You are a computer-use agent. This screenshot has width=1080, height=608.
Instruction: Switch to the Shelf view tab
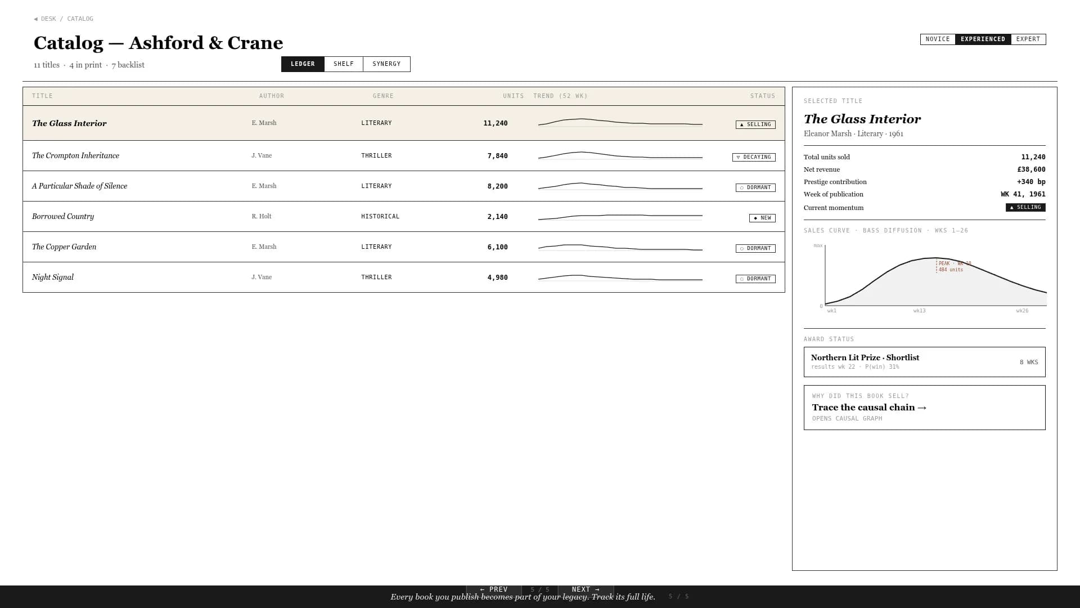pos(344,64)
